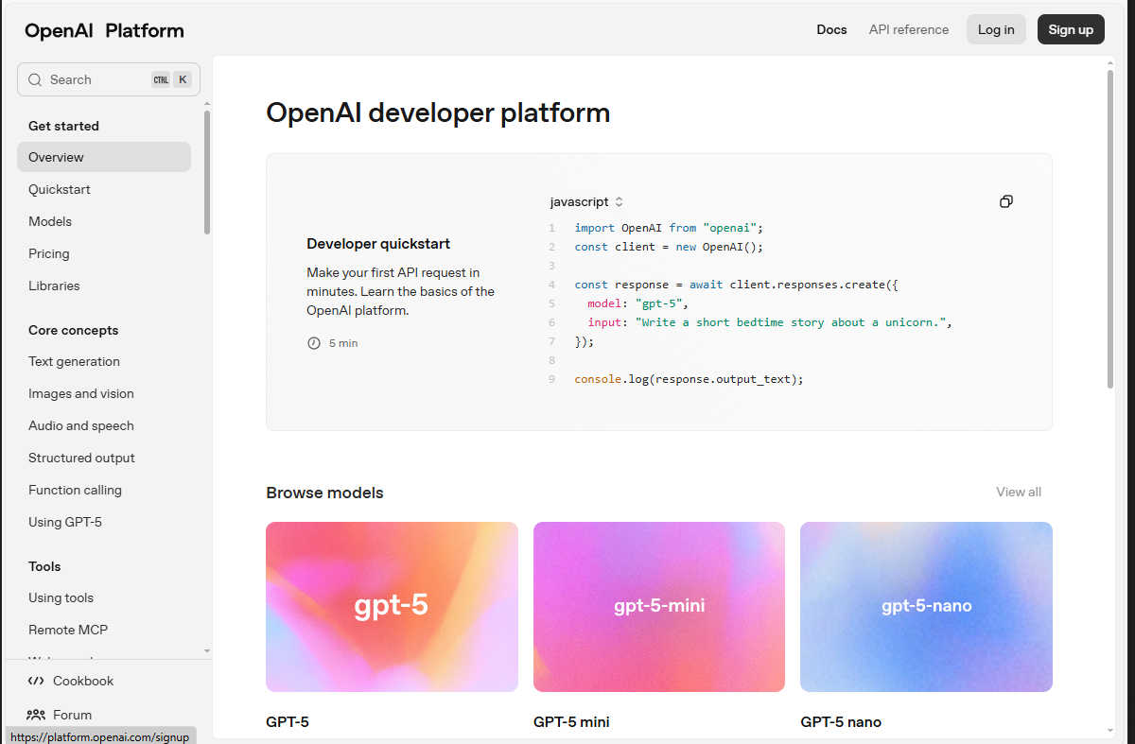Screen dimensions: 1135x744
Task: Click the search magnifier icon
Action: [x=35, y=79]
